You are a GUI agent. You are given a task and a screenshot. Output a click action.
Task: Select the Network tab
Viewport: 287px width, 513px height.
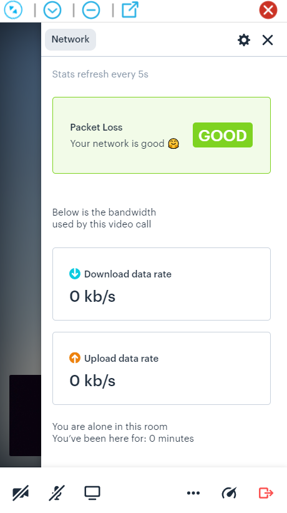[71, 39]
